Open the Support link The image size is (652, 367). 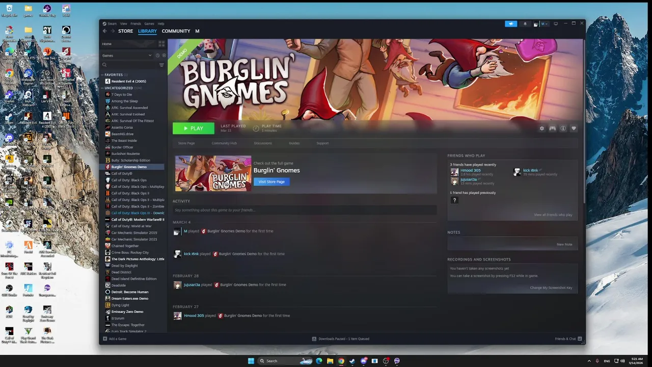point(322,143)
